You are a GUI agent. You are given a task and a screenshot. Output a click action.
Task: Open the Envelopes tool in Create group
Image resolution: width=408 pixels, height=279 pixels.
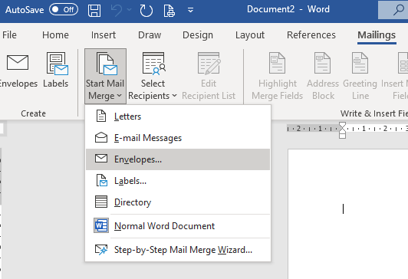coord(18,71)
